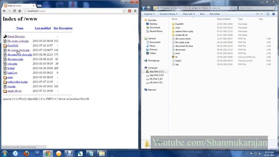The image size is (279, 157).
Task: Click Chrome's forward arrow button
Action: tap(10, 11)
